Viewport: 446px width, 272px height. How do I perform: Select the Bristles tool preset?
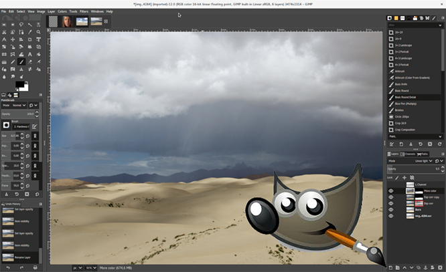pyautogui.click(x=415, y=110)
